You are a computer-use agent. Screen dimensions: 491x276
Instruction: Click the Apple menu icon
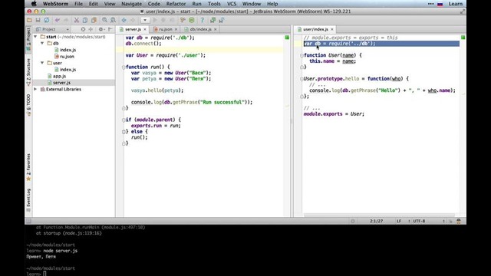(34, 4)
